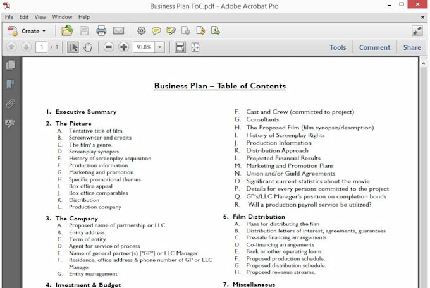The width and height of the screenshot is (430, 288).
Task: Click the heading 'Film Distribution'
Action: [x=259, y=217]
